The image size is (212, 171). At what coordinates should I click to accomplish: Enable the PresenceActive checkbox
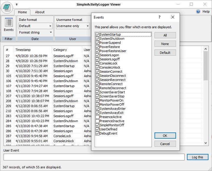97,117
